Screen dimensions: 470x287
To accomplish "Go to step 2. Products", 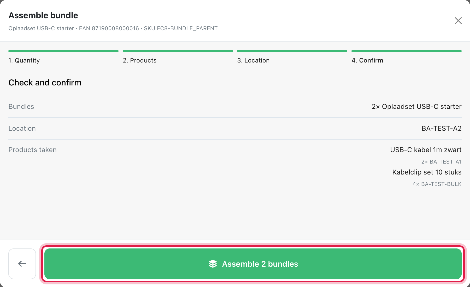I will tap(139, 60).
